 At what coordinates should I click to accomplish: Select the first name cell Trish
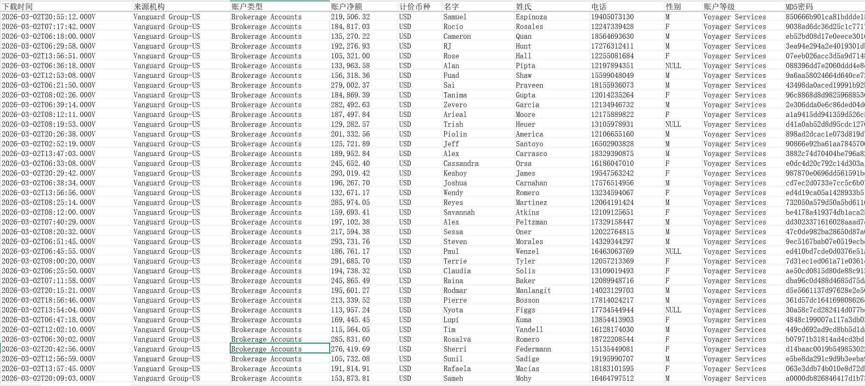click(478, 124)
